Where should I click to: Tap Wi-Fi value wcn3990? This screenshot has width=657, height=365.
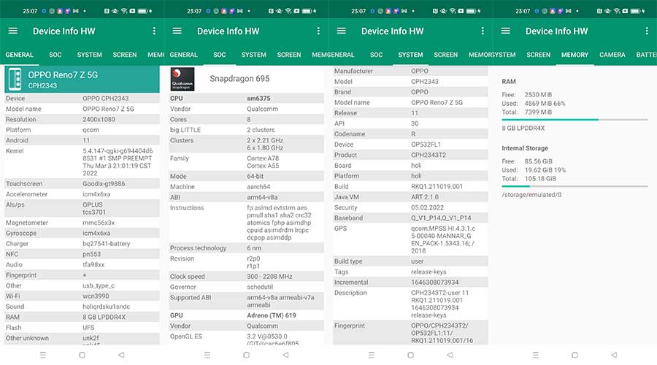tap(96, 296)
